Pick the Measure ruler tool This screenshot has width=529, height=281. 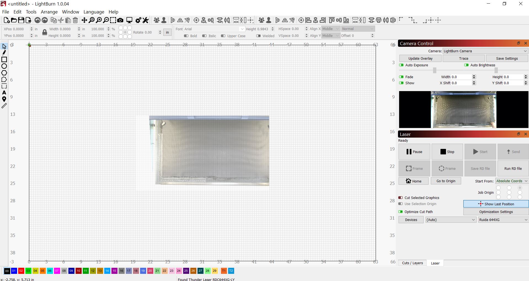(x=4, y=106)
